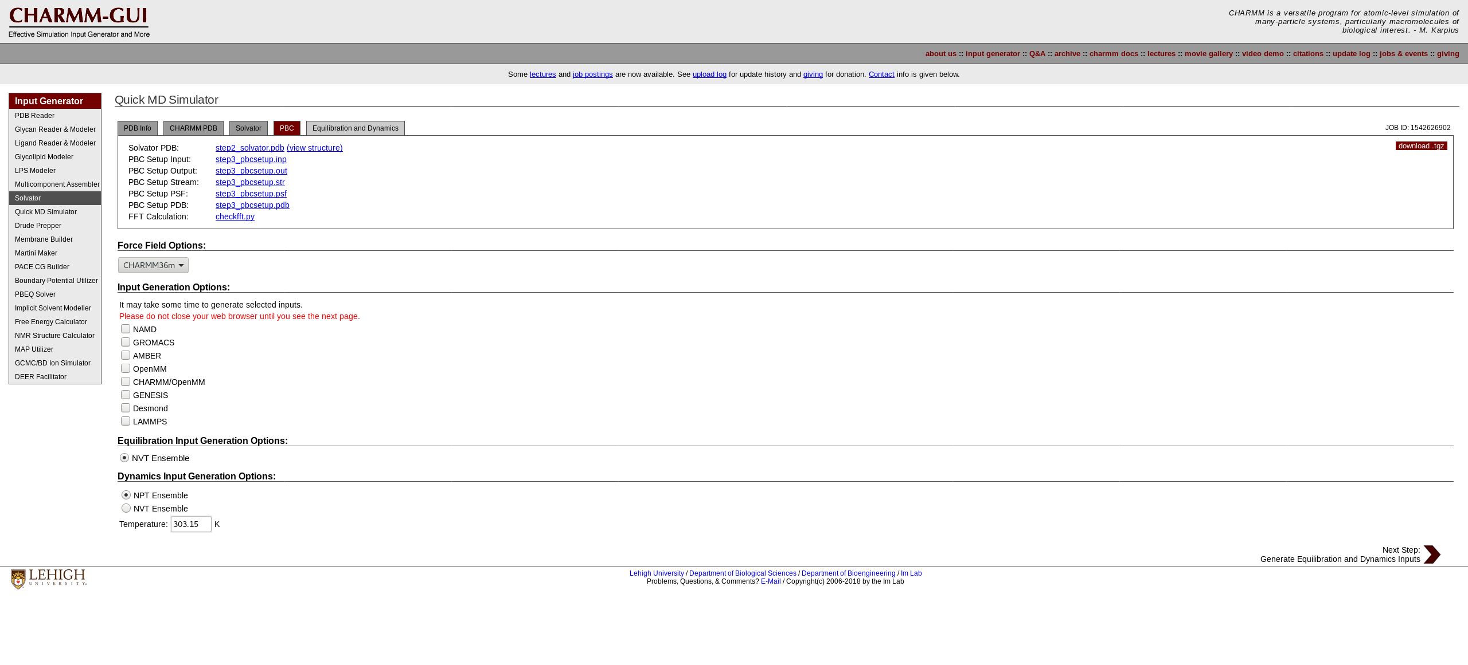Open the about us menu link
This screenshot has width=1468, height=665.
pos(941,54)
